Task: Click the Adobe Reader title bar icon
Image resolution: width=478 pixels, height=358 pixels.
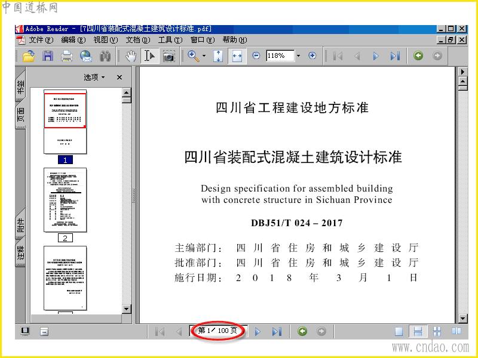Action: (x=20, y=29)
